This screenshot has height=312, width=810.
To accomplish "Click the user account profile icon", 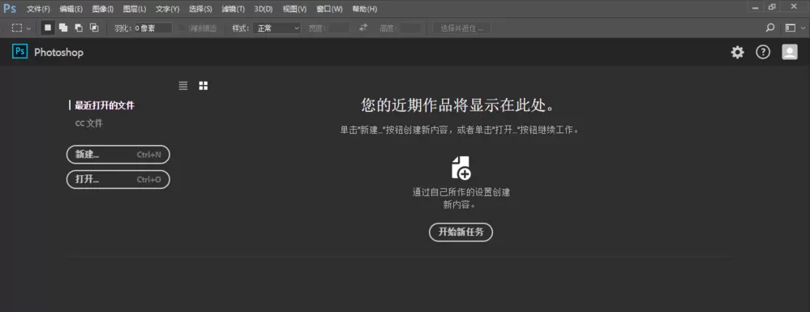I will [x=790, y=52].
